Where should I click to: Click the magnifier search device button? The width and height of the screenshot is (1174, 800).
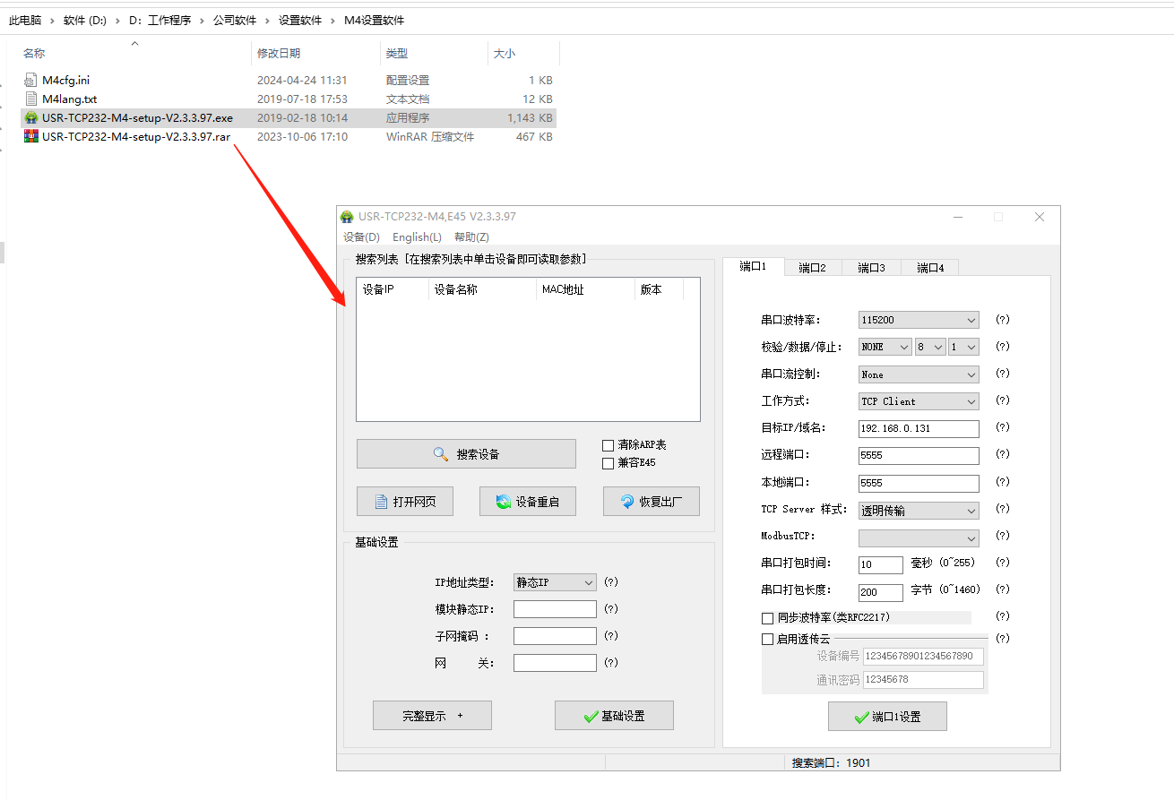pos(466,454)
